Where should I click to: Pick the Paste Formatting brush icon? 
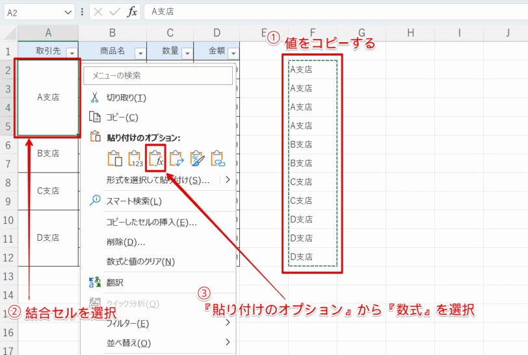(197, 158)
